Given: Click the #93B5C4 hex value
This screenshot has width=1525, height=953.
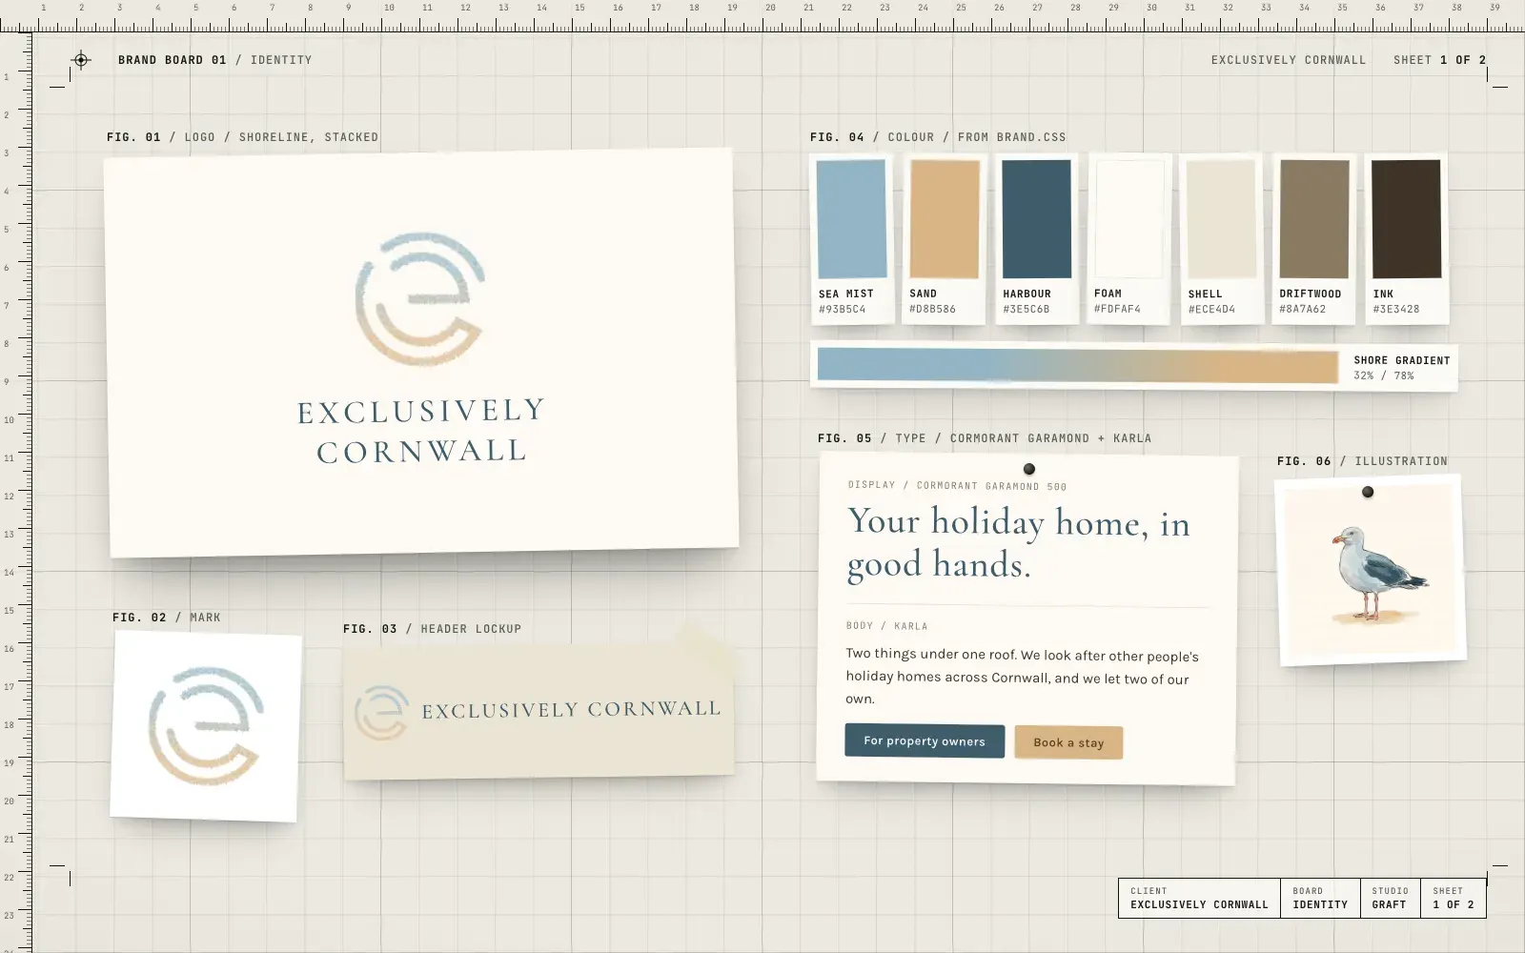Looking at the screenshot, I should click(843, 310).
